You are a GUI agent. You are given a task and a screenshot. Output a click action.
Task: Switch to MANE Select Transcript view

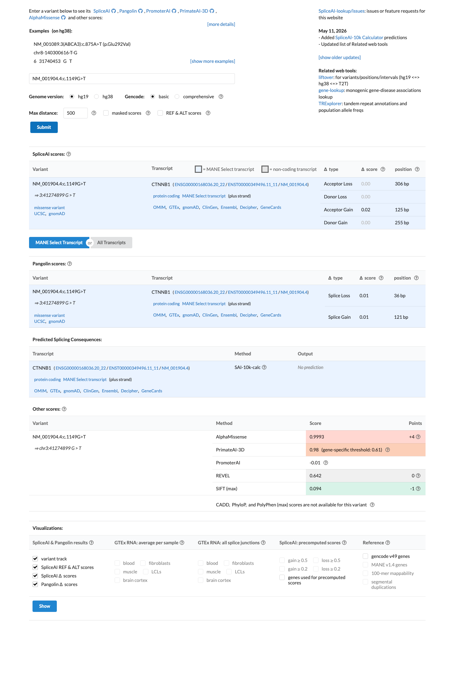tap(59, 243)
